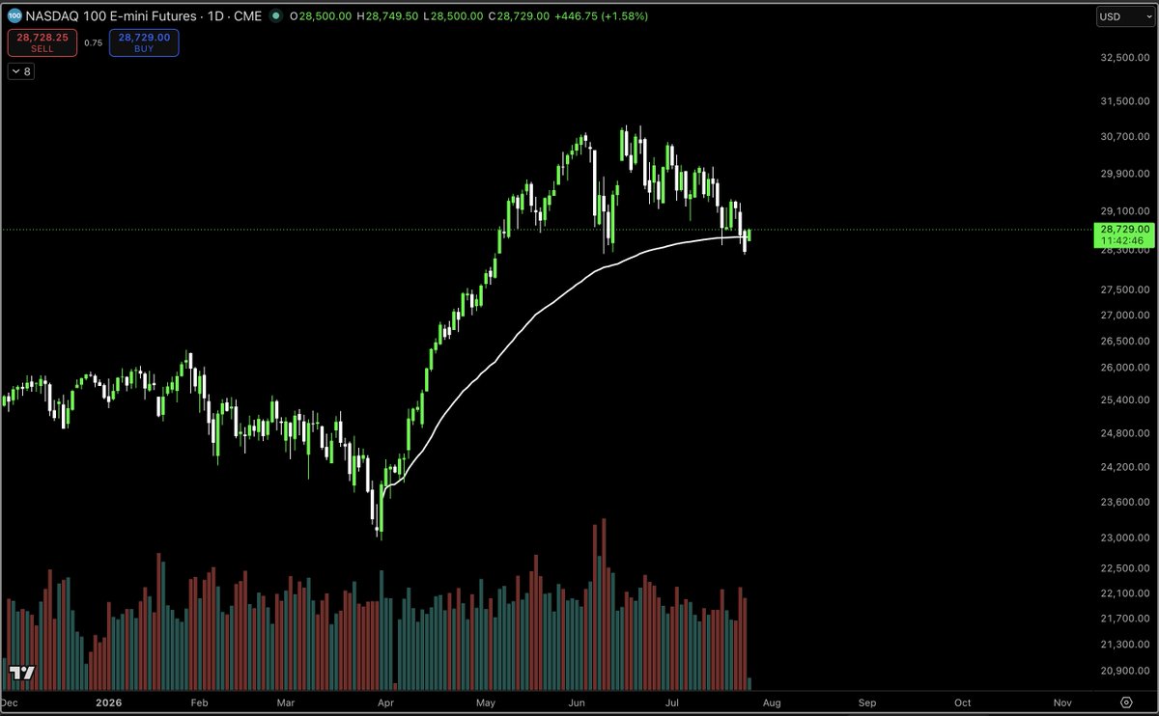Click the 20,900.00 price axis label
Viewport: 1159px width, 716px height.
coord(1123,671)
